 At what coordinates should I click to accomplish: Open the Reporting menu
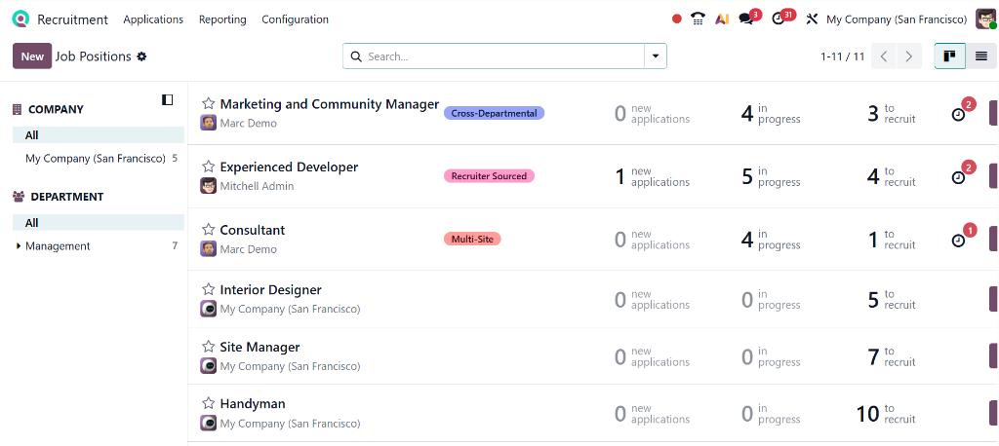(222, 19)
